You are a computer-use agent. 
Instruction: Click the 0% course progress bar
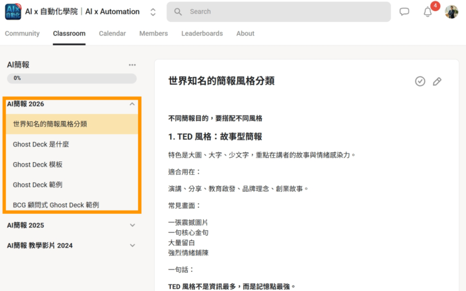point(72,78)
